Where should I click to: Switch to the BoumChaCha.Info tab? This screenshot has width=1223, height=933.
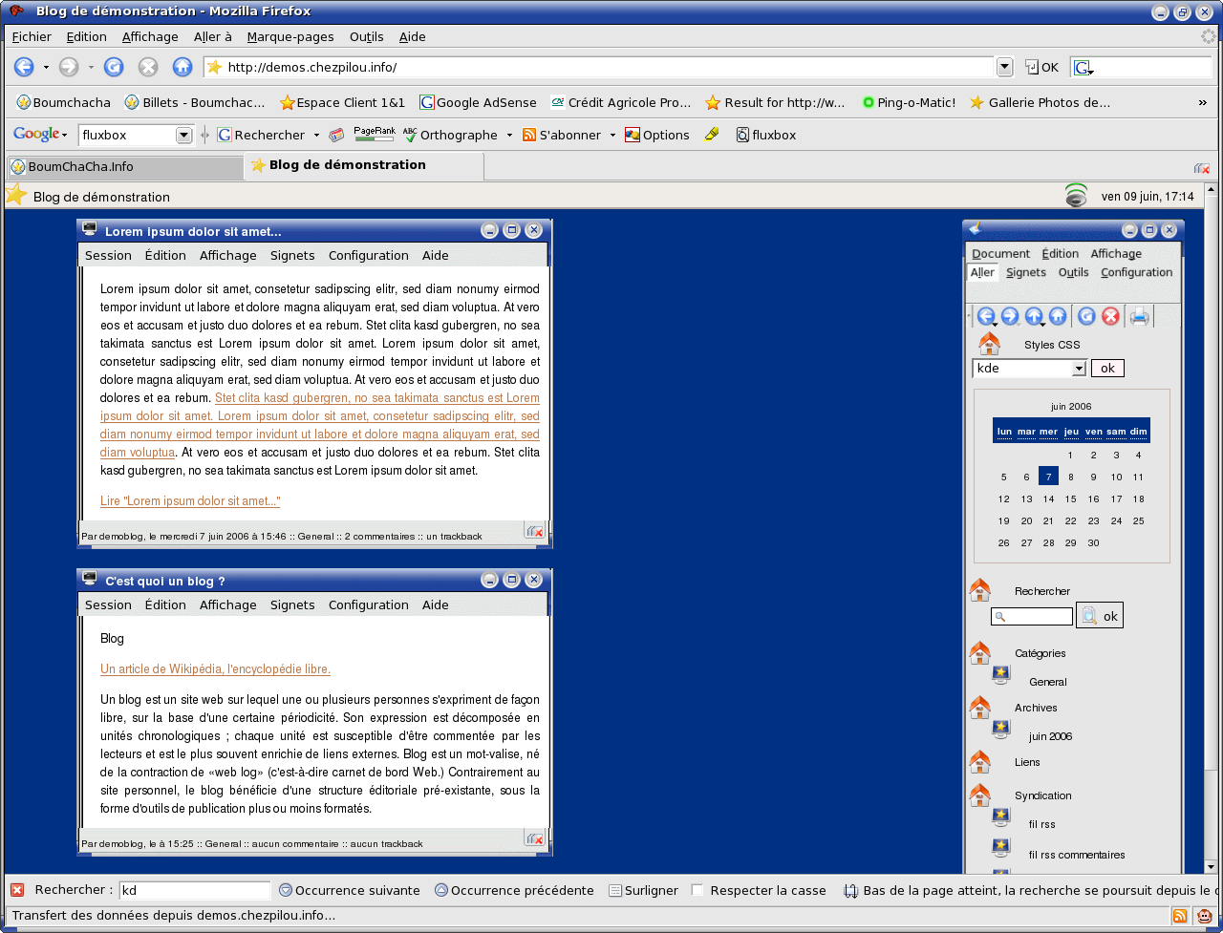125,166
